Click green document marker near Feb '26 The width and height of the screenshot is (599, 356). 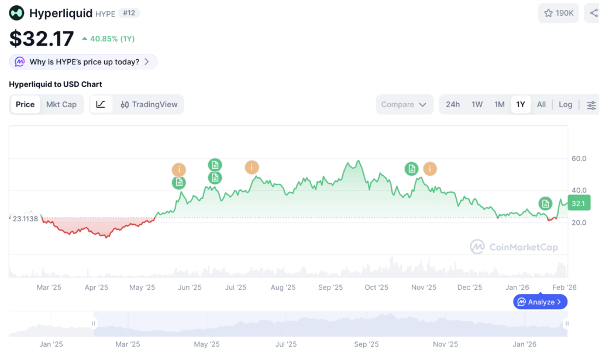(x=545, y=204)
